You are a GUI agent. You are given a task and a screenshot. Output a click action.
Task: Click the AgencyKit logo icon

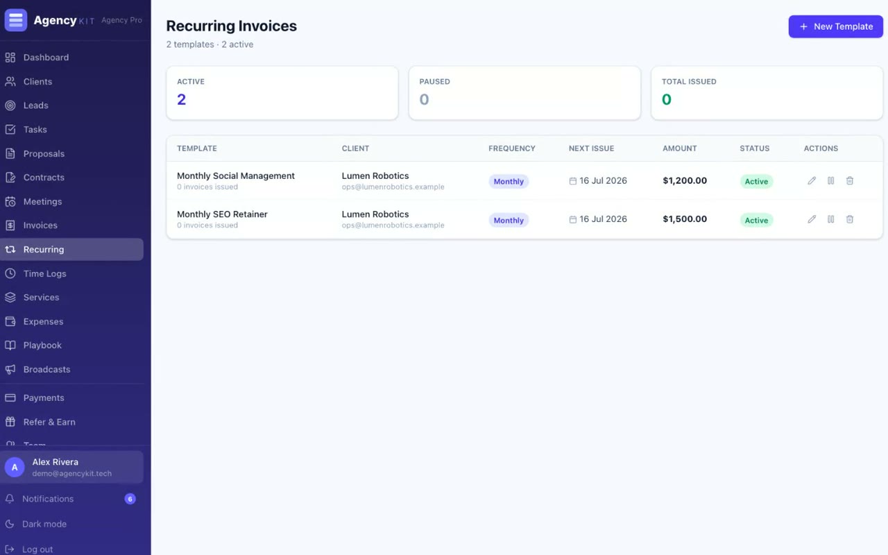coord(16,20)
